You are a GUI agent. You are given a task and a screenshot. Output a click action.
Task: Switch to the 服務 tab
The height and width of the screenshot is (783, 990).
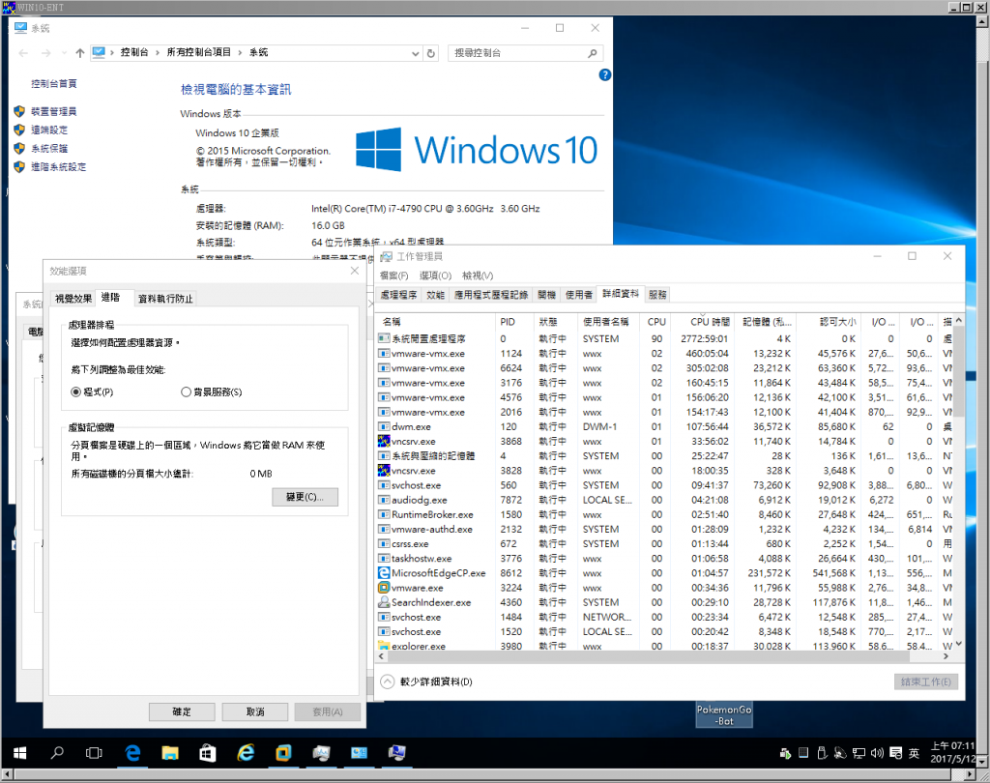point(657,295)
